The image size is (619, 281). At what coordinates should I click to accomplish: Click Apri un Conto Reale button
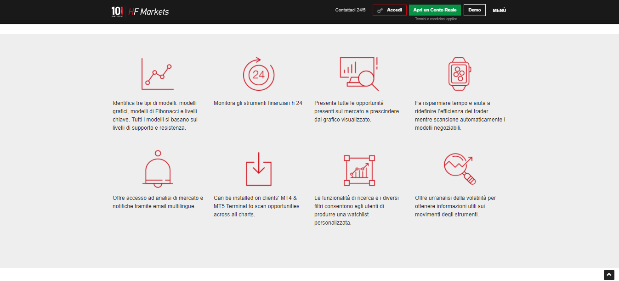coord(435,10)
